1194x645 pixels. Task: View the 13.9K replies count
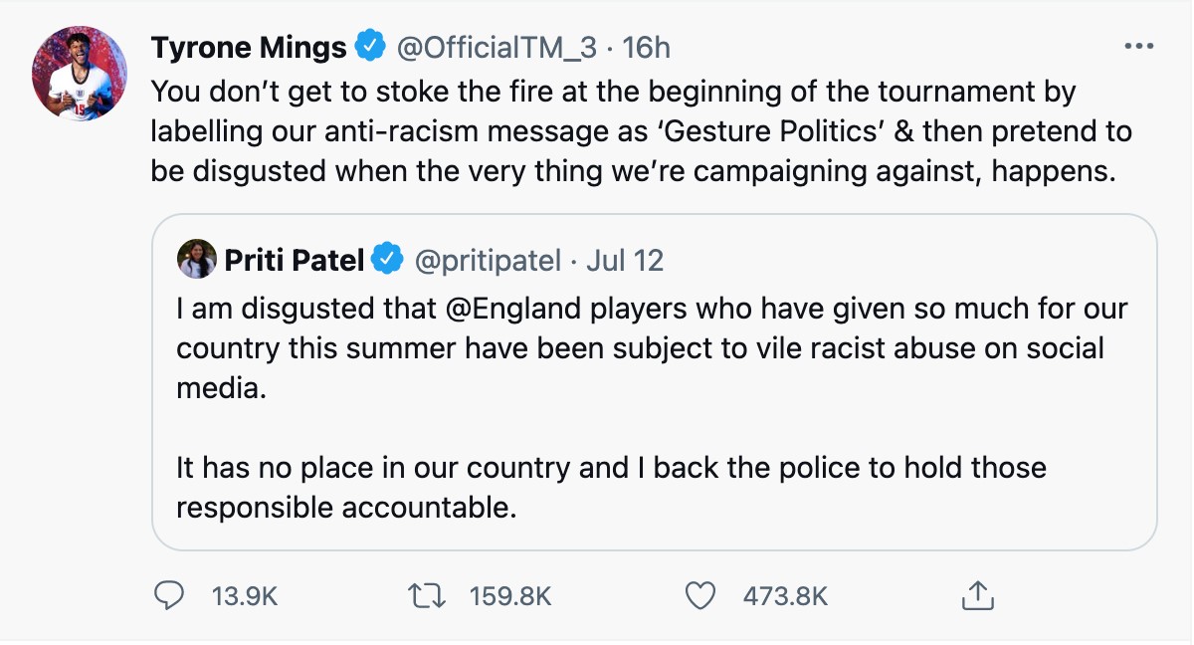click(x=245, y=596)
